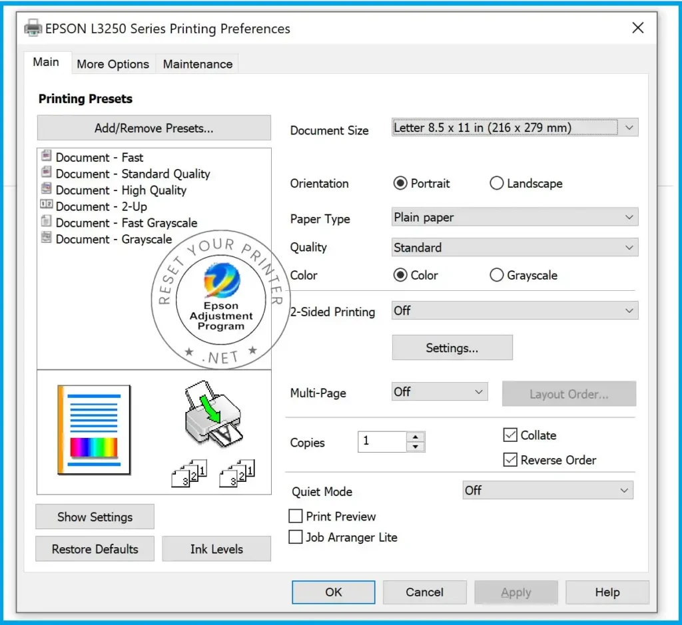Click the Document - Standard Quality preset icon
Screen dimensions: 682x625
pyautogui.click(x=47, y=172)
